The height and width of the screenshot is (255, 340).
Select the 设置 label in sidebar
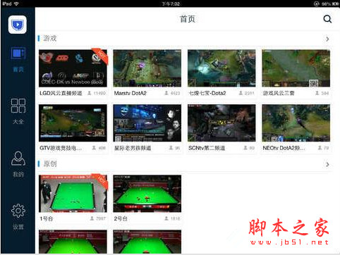click(x=18, y=227)
